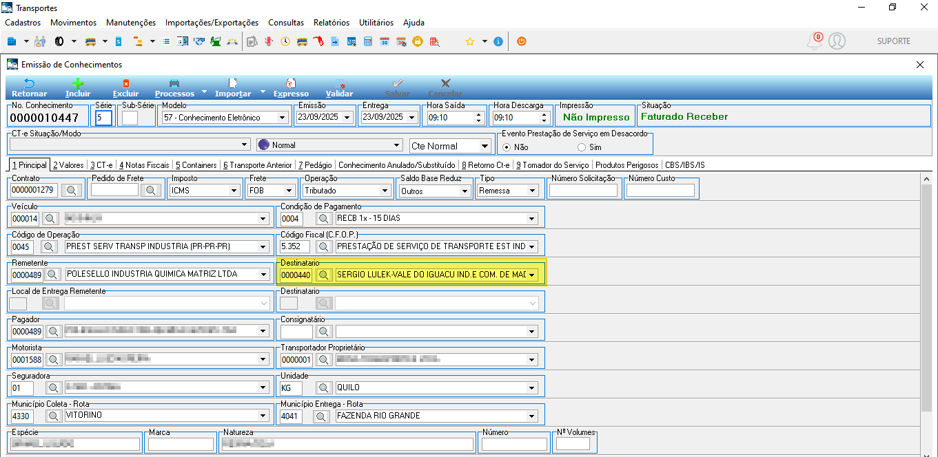Open the Operação Tributado dropdown
Image resolution: width=938 pixels, height=457 pixels.
tap(385, 191)
